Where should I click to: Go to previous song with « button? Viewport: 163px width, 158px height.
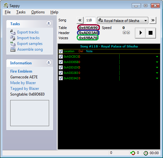tap(80, 20)
